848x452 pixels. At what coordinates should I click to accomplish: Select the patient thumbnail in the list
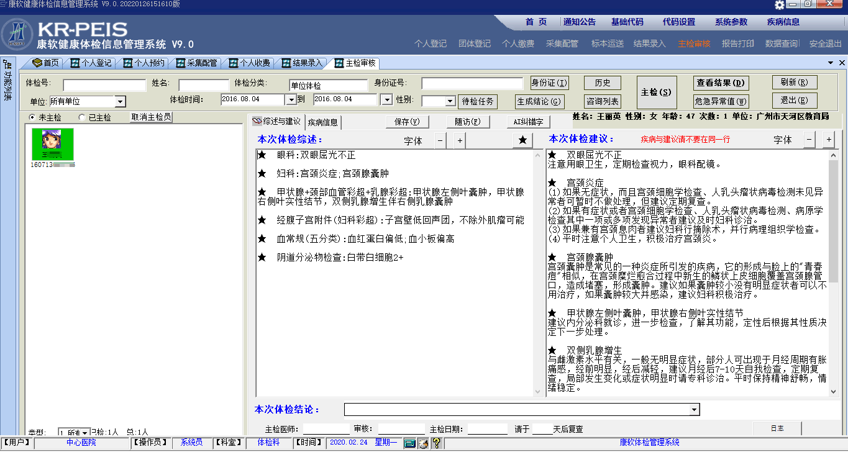53,144
